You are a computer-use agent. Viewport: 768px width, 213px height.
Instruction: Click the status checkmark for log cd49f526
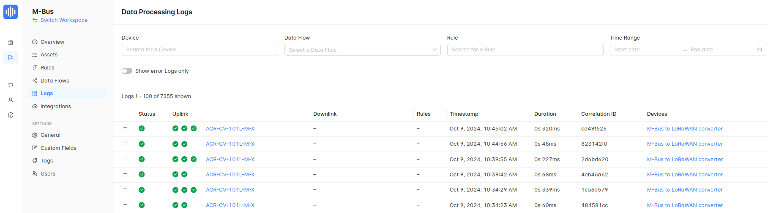coord(142,129)
